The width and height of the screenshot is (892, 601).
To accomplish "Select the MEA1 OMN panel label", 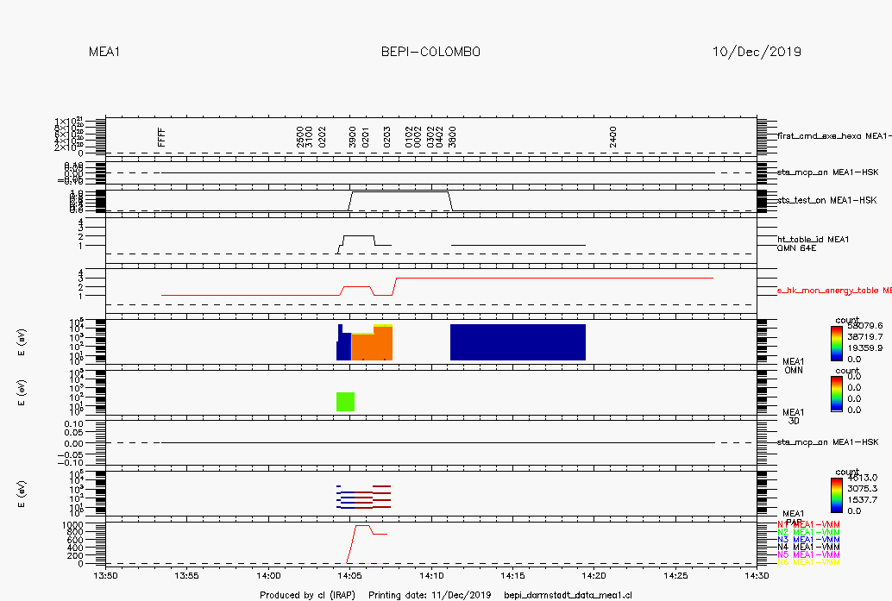I will pos(794,366).
